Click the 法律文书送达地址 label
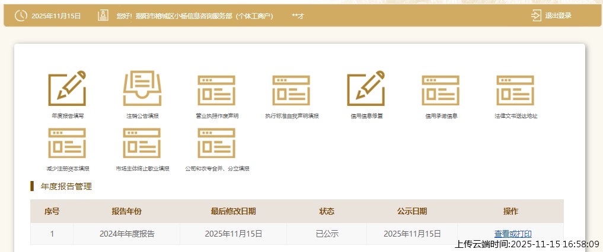The image size is (603, 252). (x=516, y=116)
